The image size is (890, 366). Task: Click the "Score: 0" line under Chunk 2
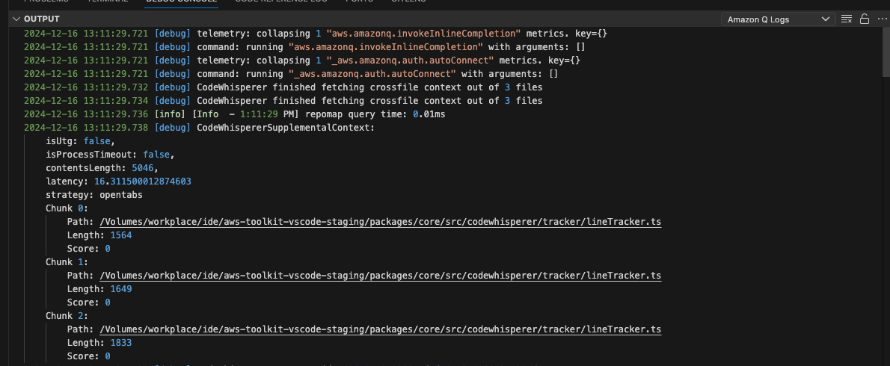88,357
